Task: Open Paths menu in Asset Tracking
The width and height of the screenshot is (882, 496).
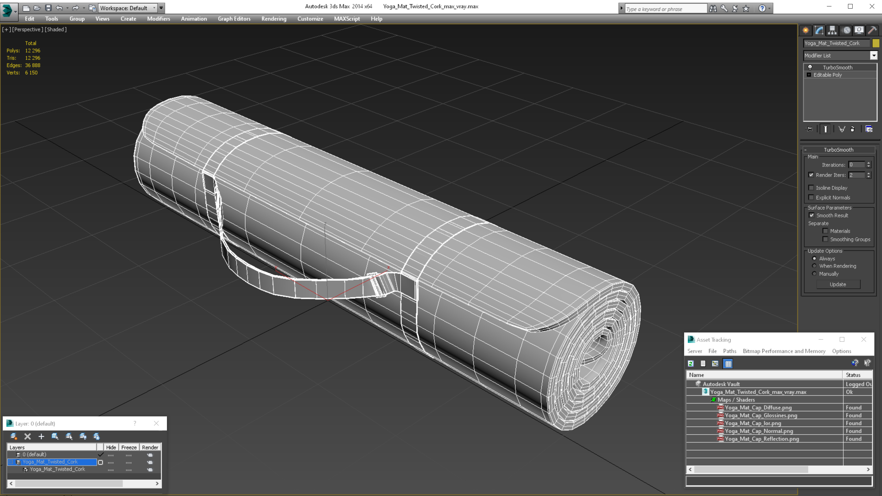Action: tap(729, 351)
